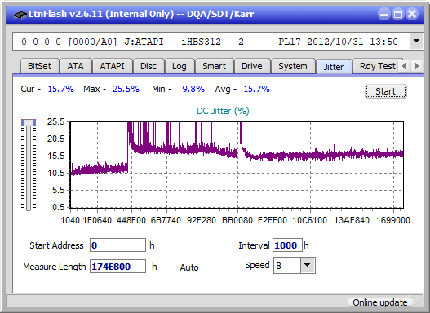Open the System tab
The height and width of the screenshot is (313, 430).
click(293, 66)
